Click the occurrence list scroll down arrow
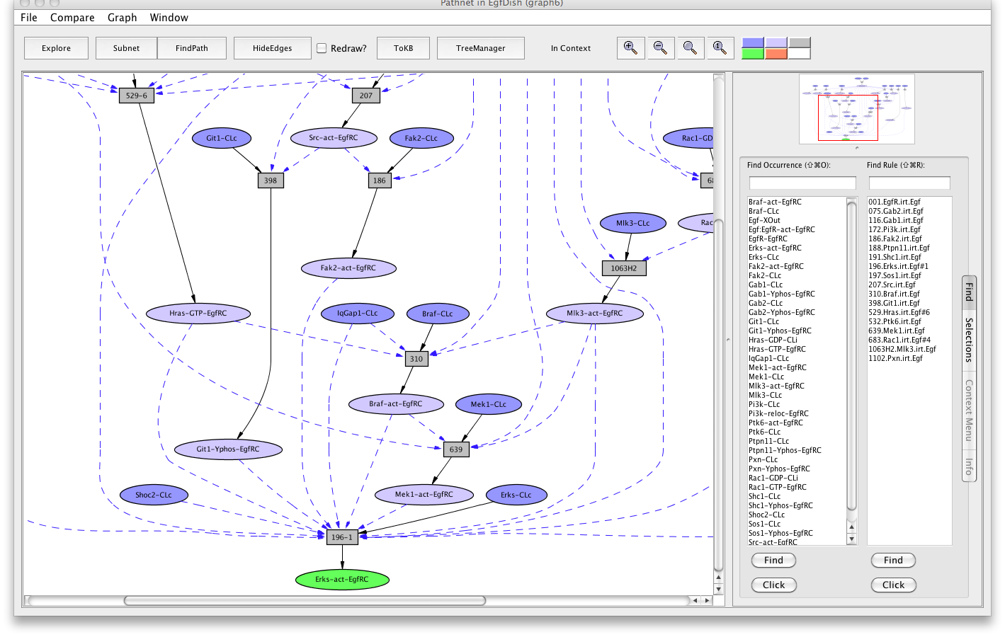Viewport: 1005px width, 637px height. point(852,539)
